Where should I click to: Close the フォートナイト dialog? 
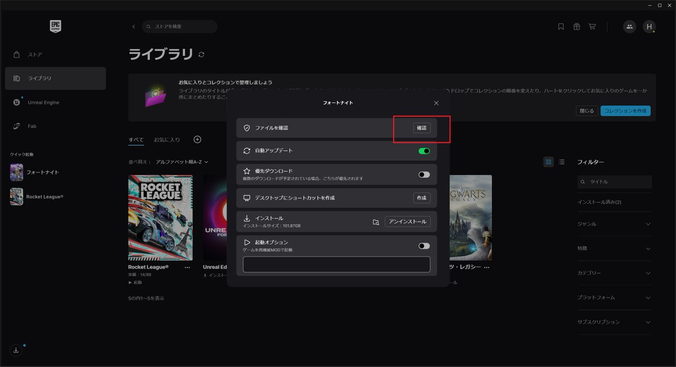pos(437,103)
